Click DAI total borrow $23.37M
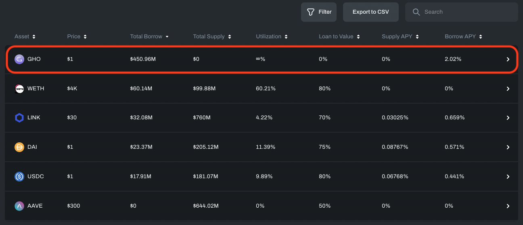The height and width of the screenshot is (225, 523). [x=141, y=147]
